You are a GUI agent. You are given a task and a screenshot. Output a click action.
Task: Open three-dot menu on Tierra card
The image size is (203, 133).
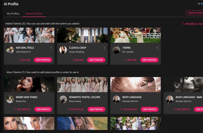(x=158, y=48)
